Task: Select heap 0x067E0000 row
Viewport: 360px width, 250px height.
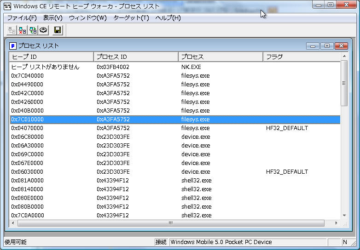Action: coord(175,163)
